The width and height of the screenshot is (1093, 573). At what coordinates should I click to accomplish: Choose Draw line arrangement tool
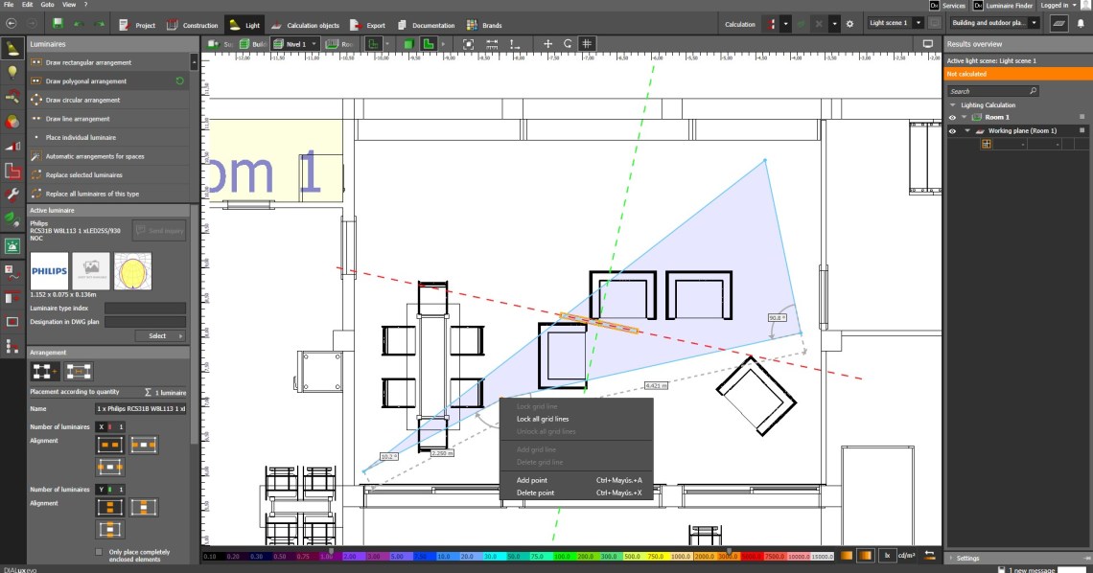(78, 119)
